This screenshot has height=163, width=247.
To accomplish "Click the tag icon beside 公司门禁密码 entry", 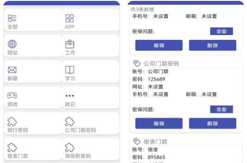I will point(137,64).
